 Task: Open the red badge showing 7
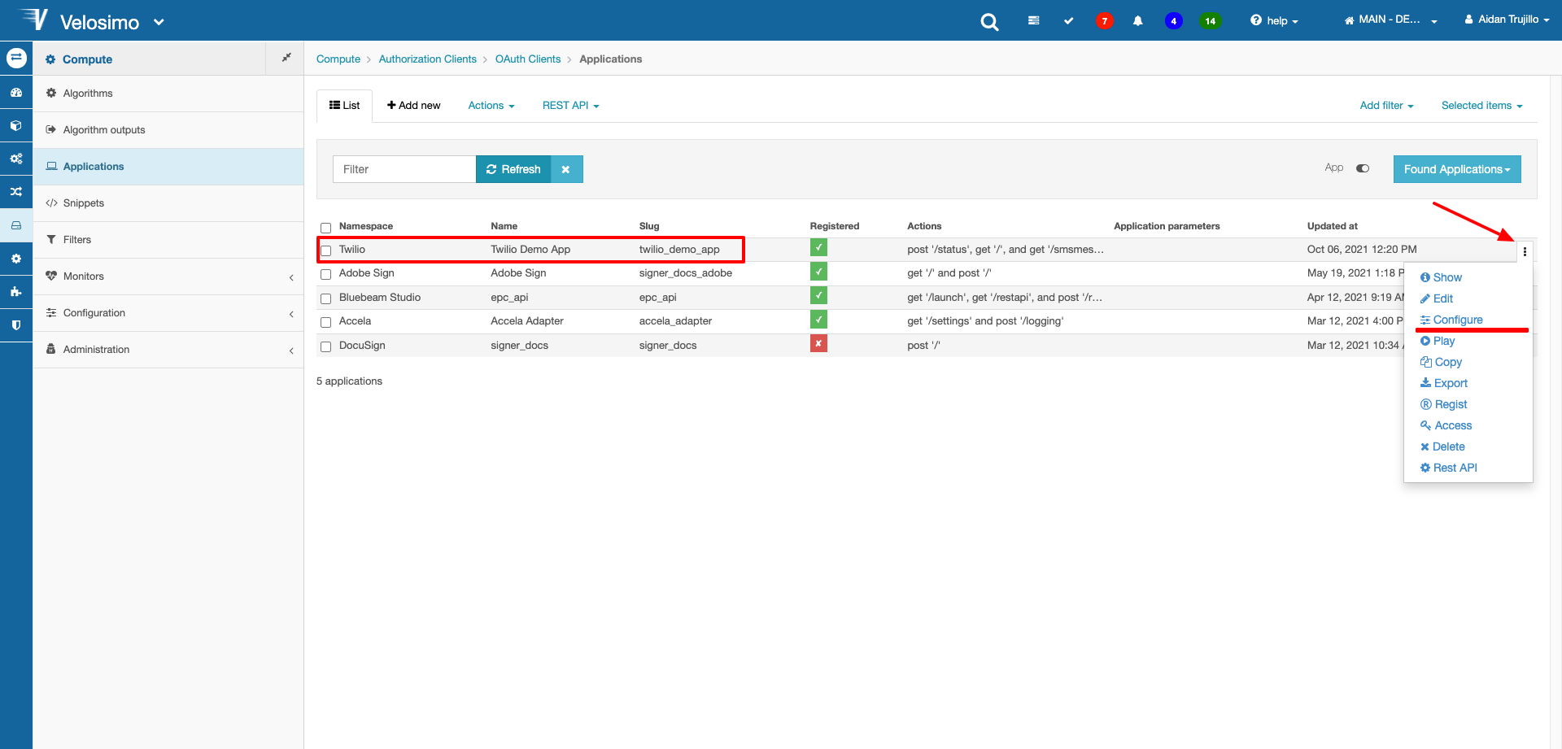point(1104,21)
